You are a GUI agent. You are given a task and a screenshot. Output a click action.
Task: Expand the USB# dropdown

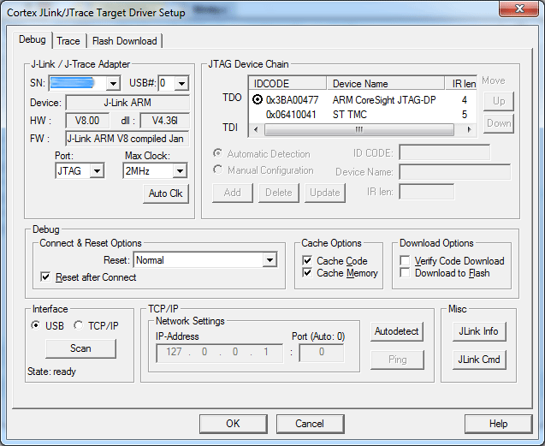tap(181, 84)
